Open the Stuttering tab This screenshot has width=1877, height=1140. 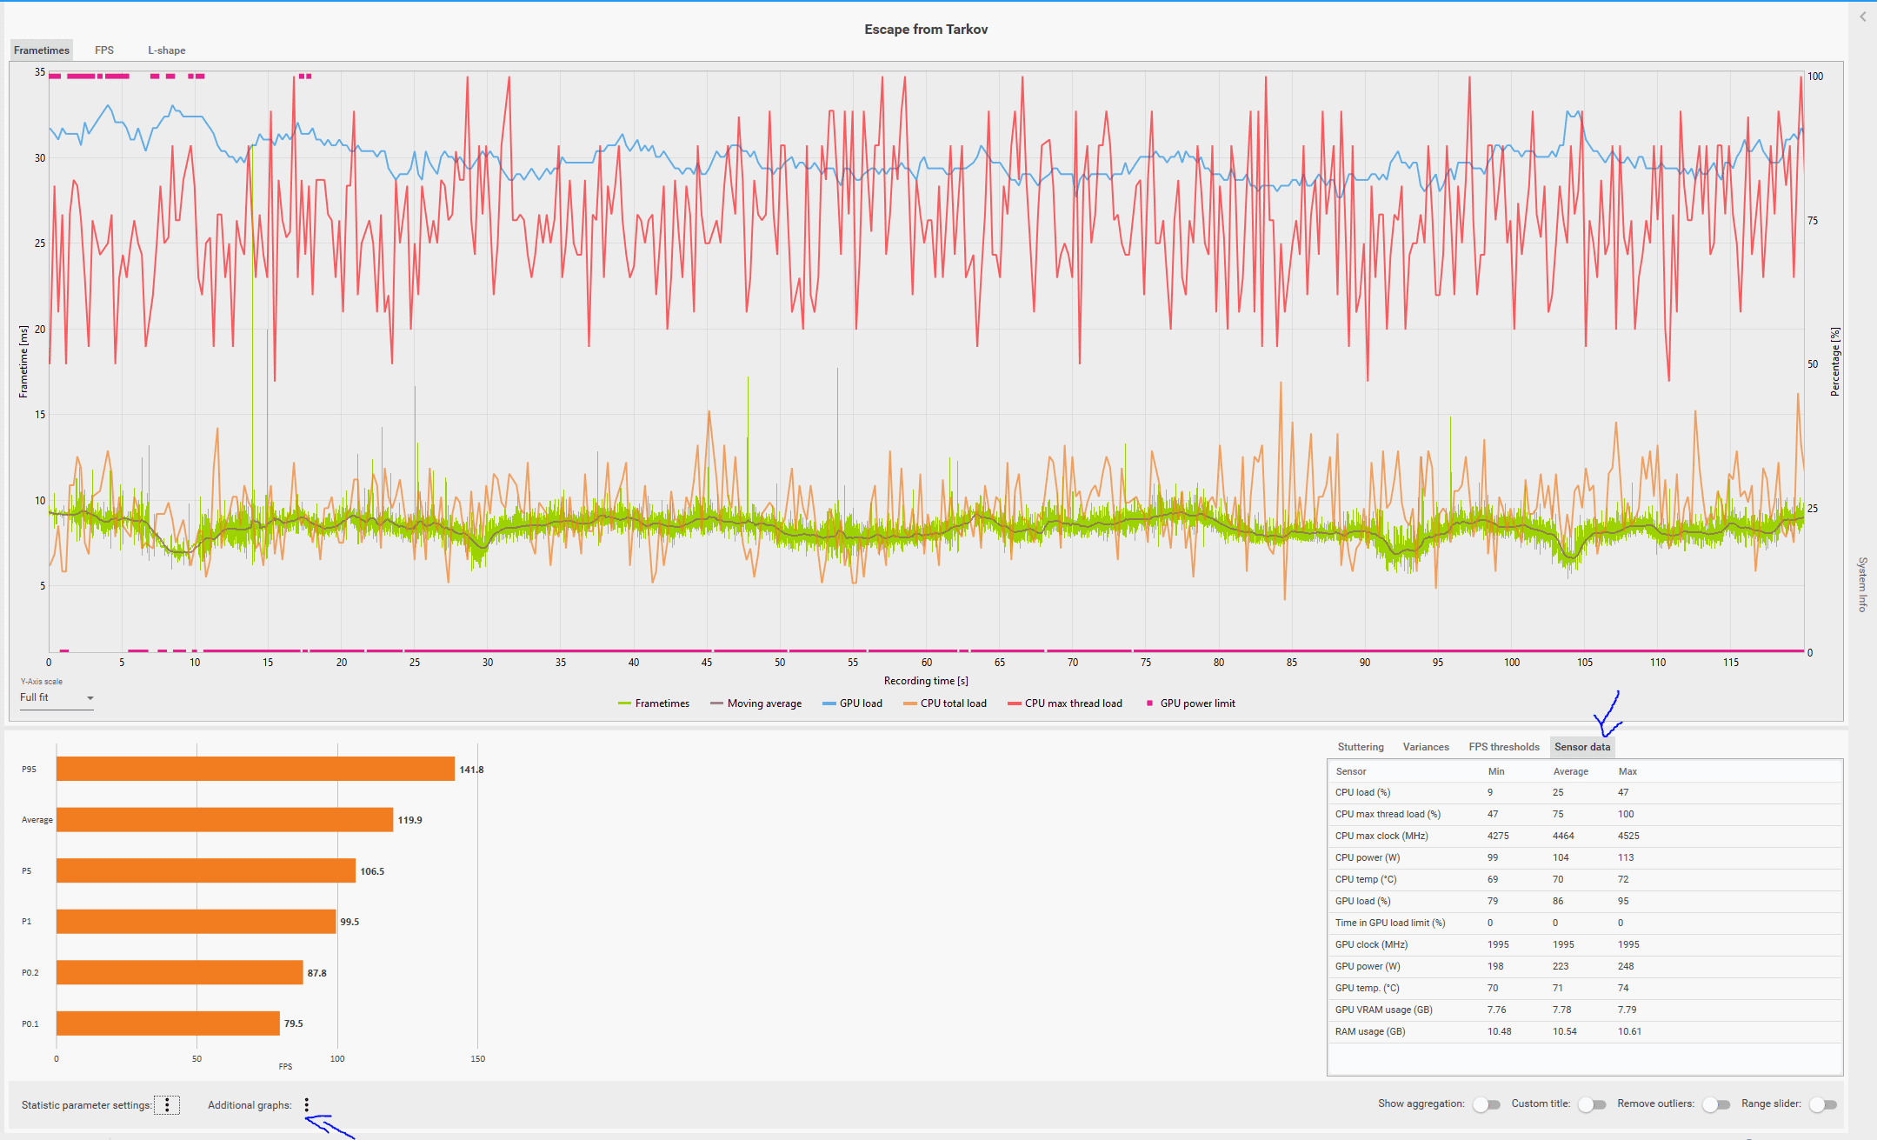(1361, 747)
